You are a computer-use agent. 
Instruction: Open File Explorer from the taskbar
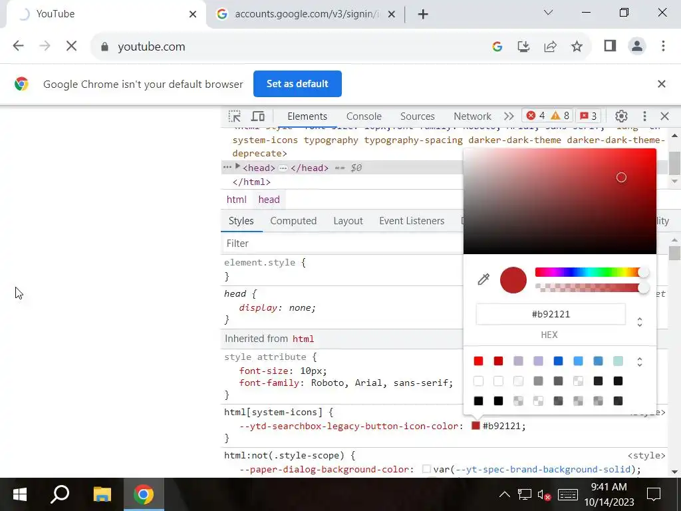[102, 494]
